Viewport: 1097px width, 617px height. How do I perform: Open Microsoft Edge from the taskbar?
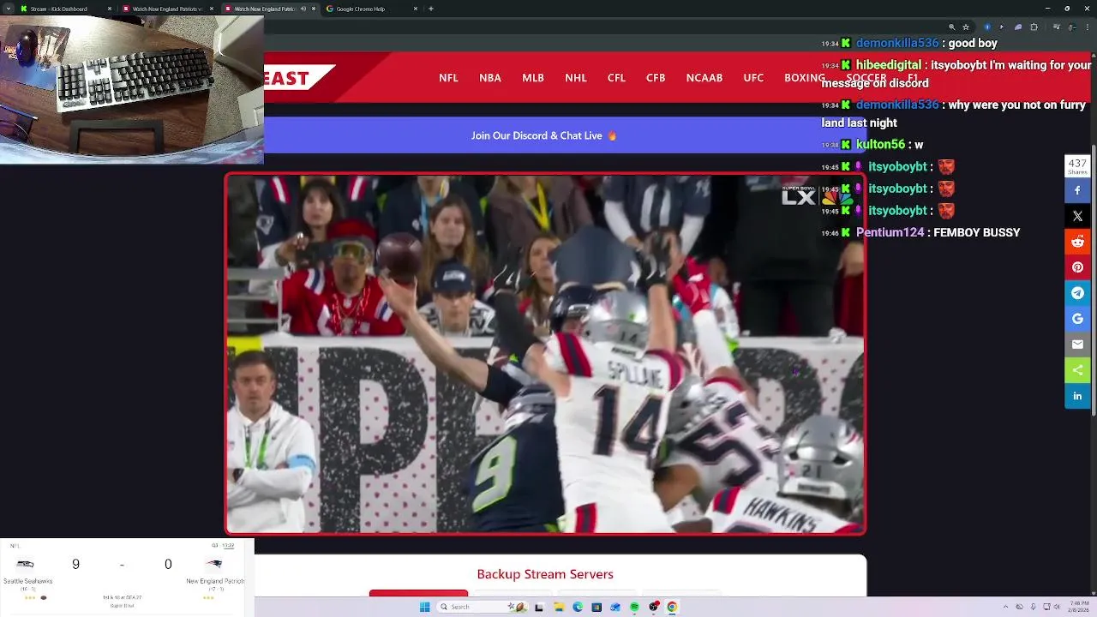click(578, 607)
